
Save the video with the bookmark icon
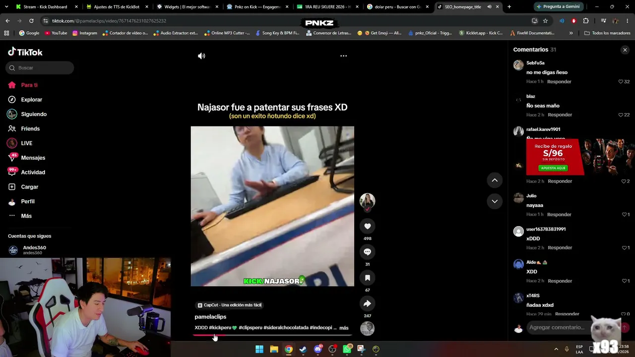[367, 278]
